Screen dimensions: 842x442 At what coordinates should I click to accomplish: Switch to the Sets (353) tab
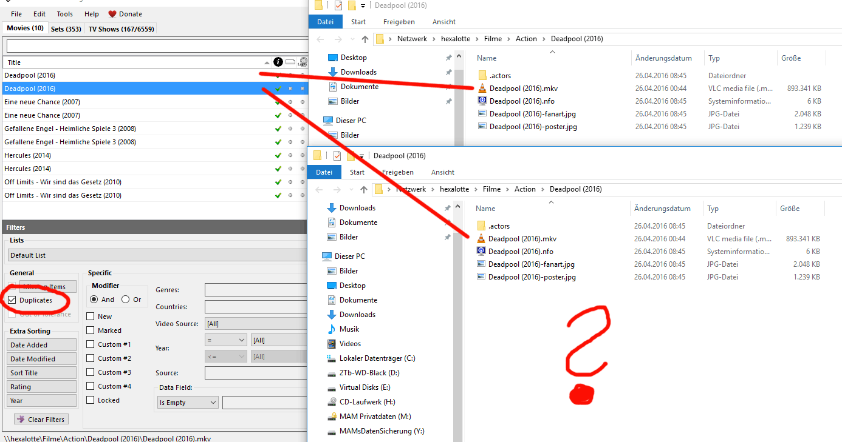(66, 29)
